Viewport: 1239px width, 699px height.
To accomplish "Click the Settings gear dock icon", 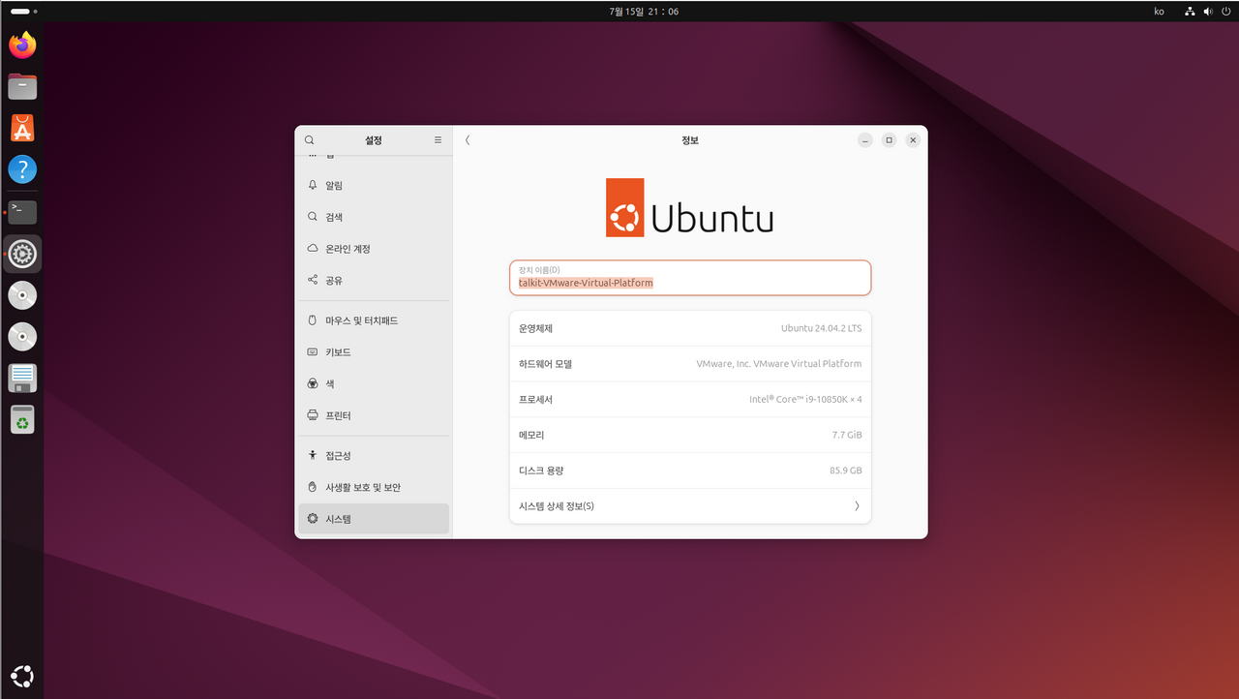I will click(22, 254).
